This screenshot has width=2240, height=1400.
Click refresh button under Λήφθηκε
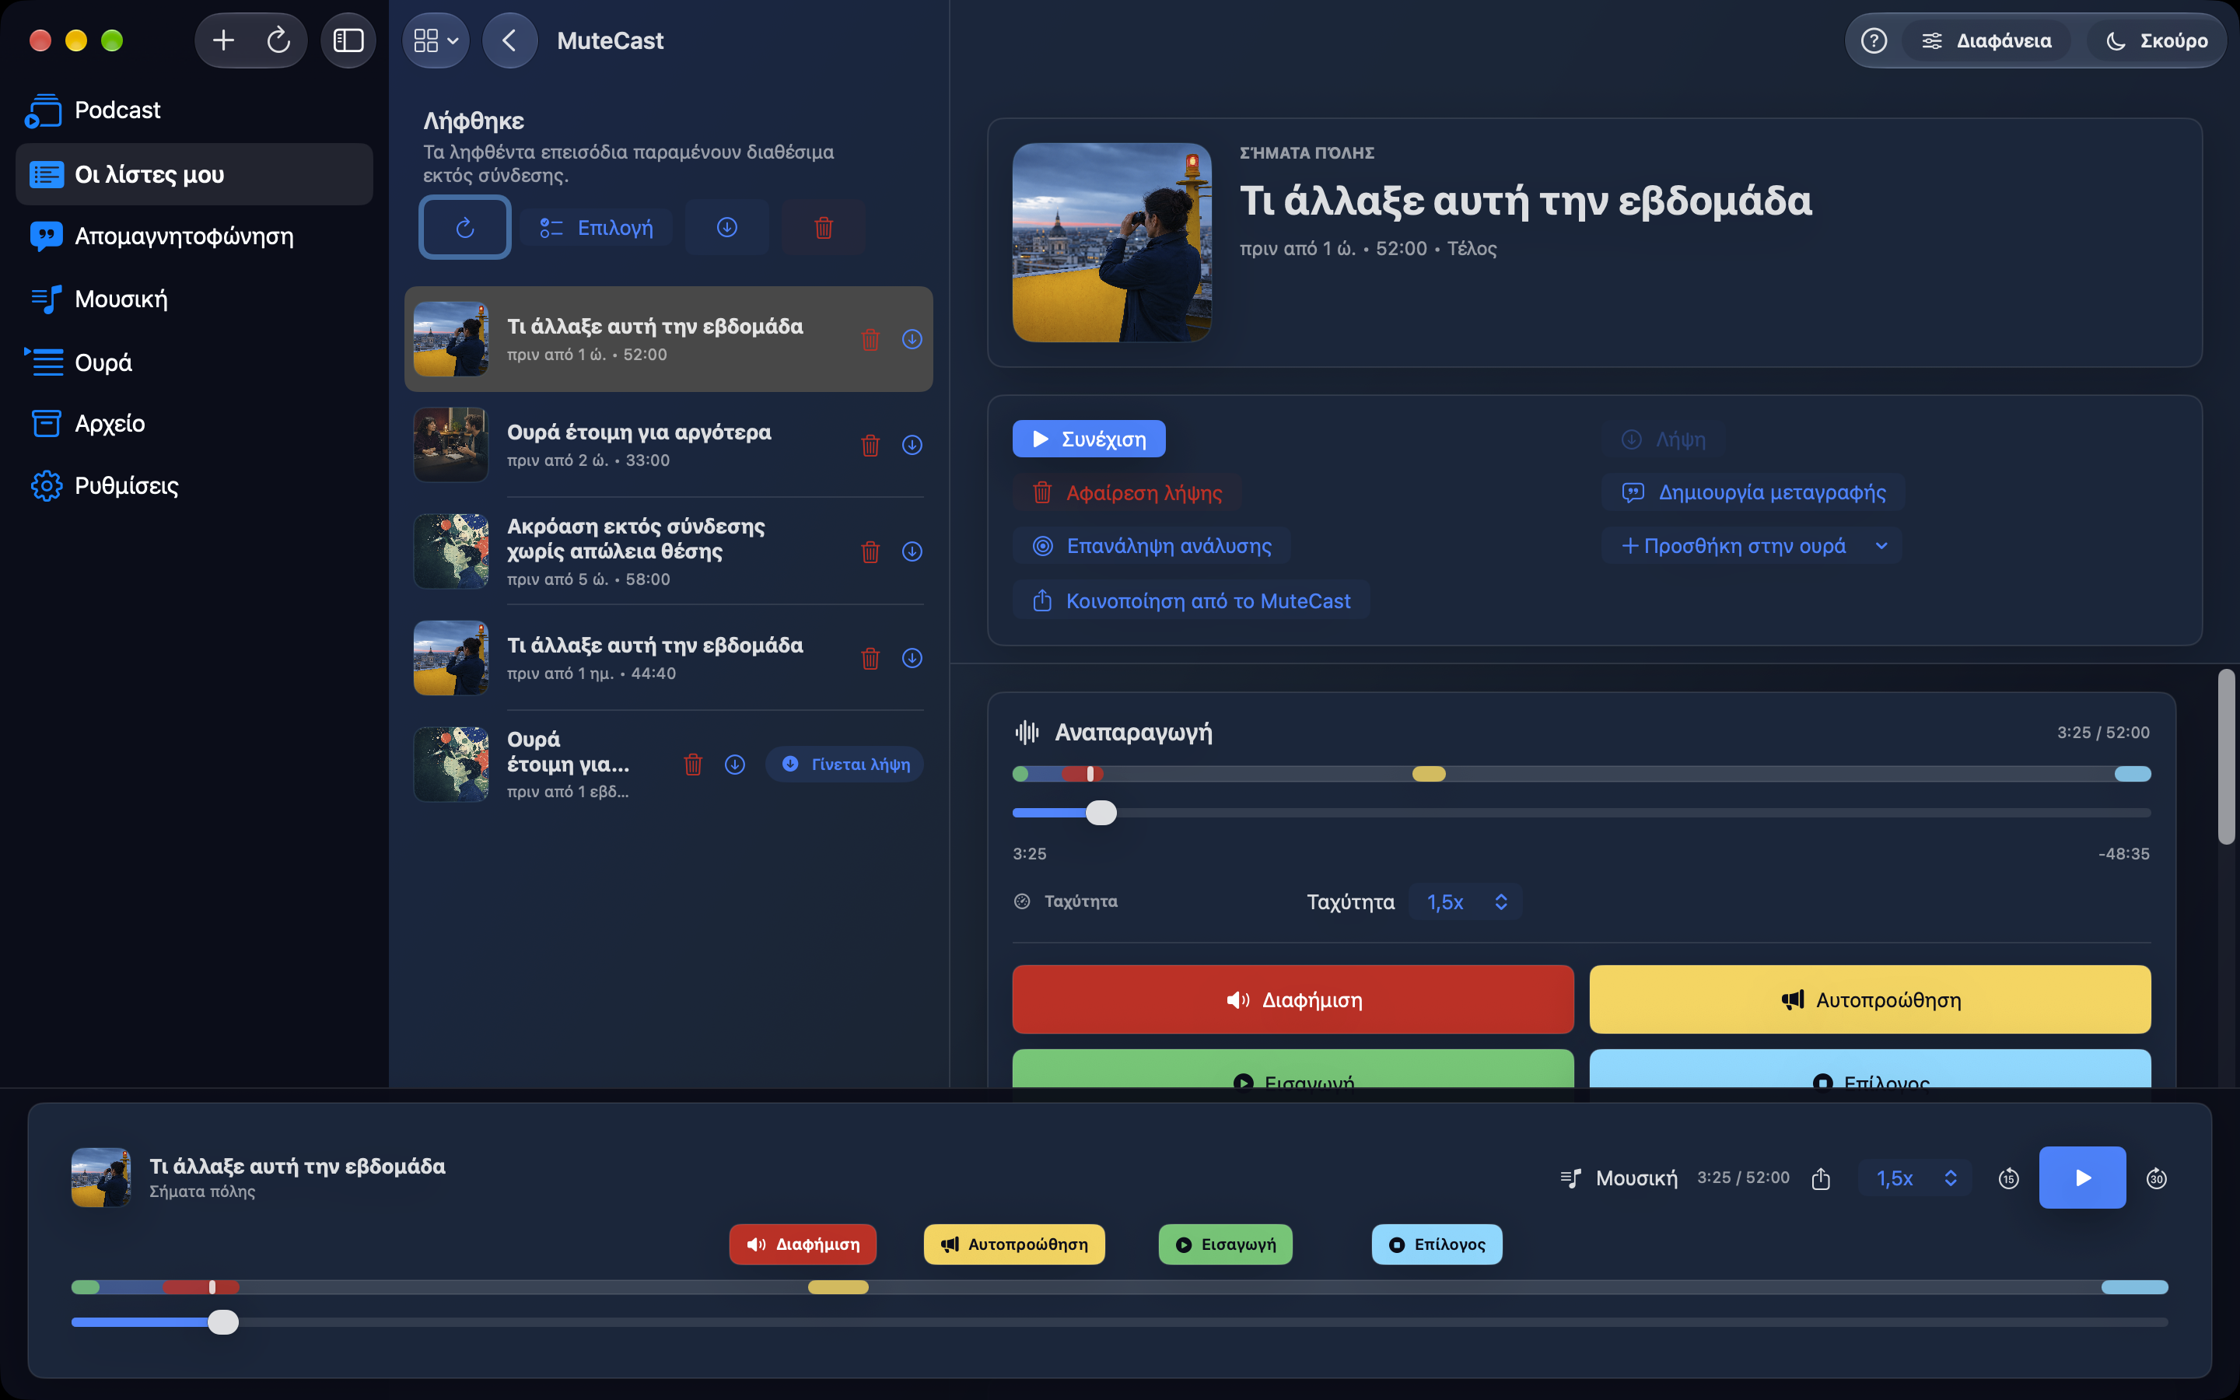tap(464, 227)
